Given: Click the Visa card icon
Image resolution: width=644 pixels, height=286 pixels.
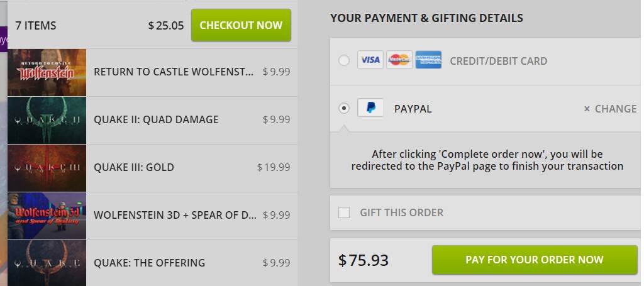Looking at the screenshot, I should 370,60.
